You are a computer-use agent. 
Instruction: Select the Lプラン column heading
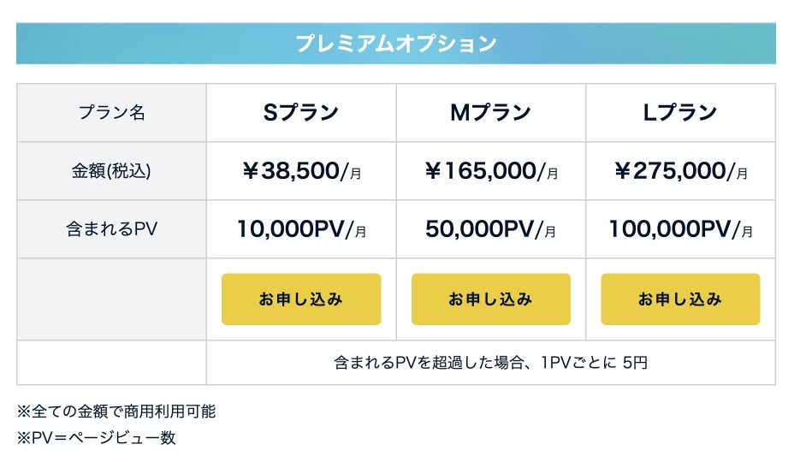[680, 113]
